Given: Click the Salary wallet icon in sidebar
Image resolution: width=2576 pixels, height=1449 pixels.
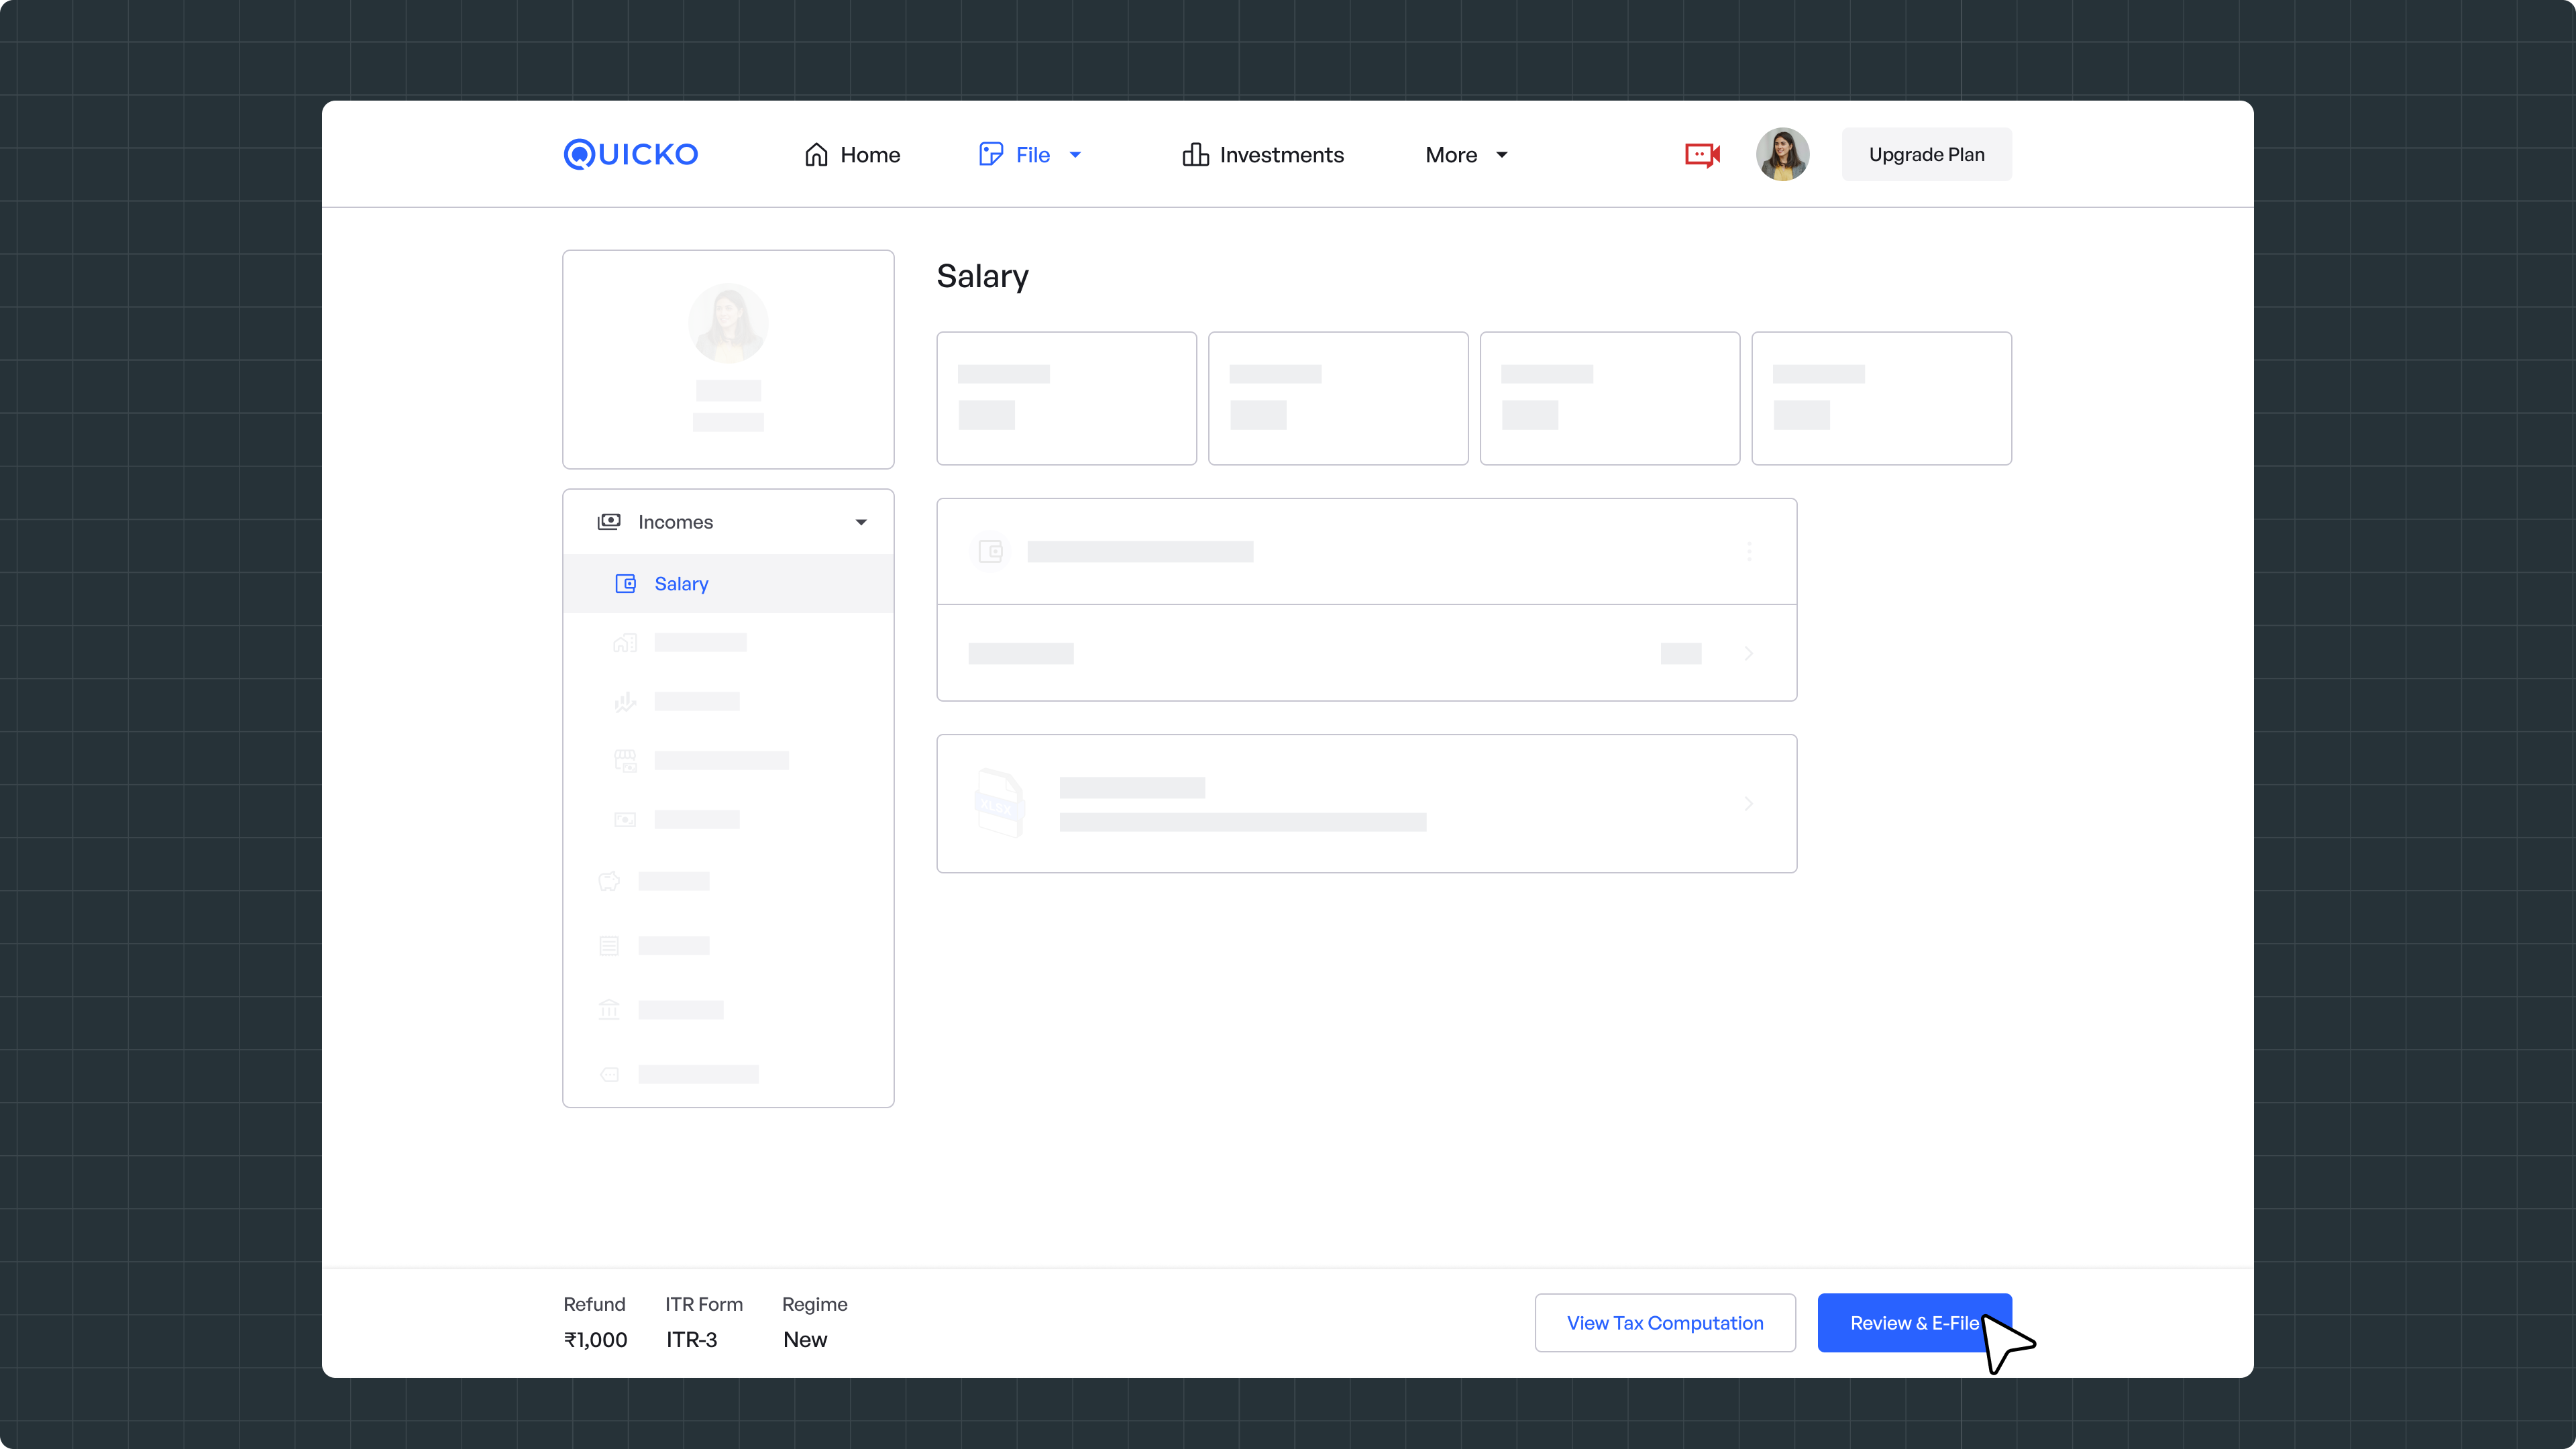Looking at the screenshot, I should point(625,584).
